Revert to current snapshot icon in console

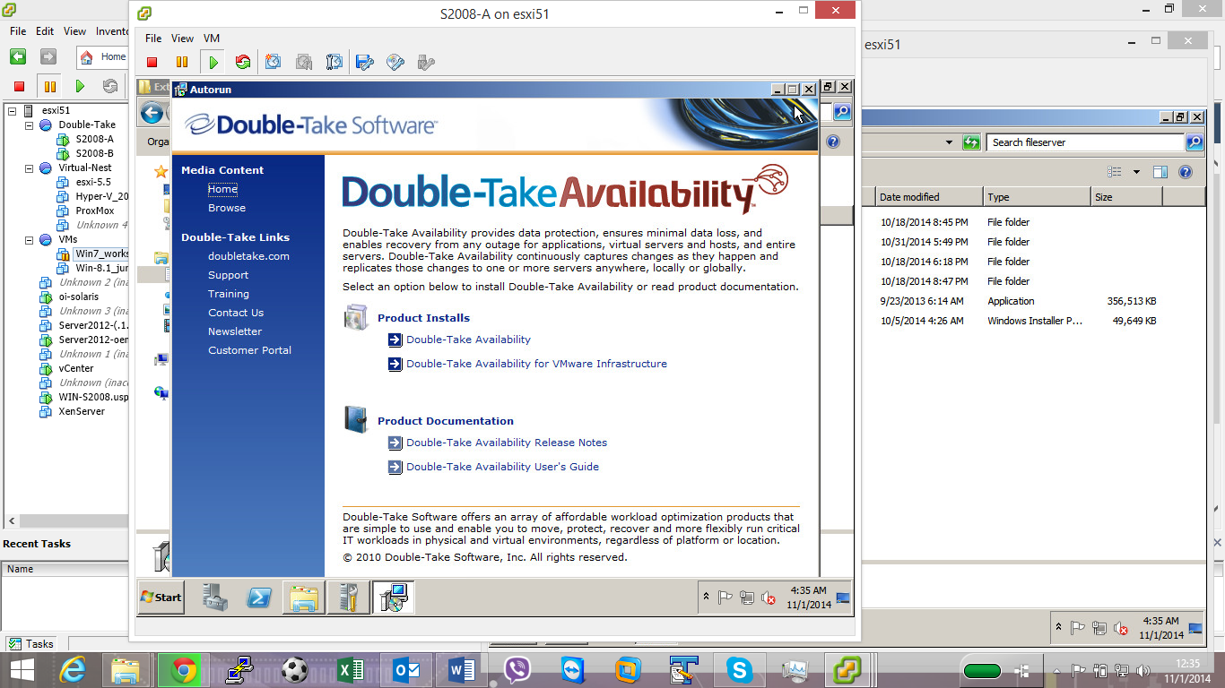(x=304, y=62)
